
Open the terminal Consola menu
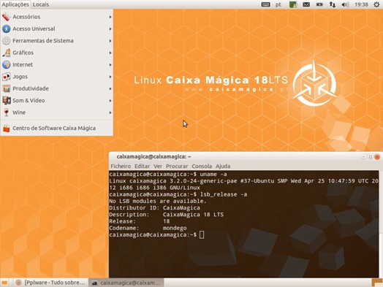(x=202, y=167)
